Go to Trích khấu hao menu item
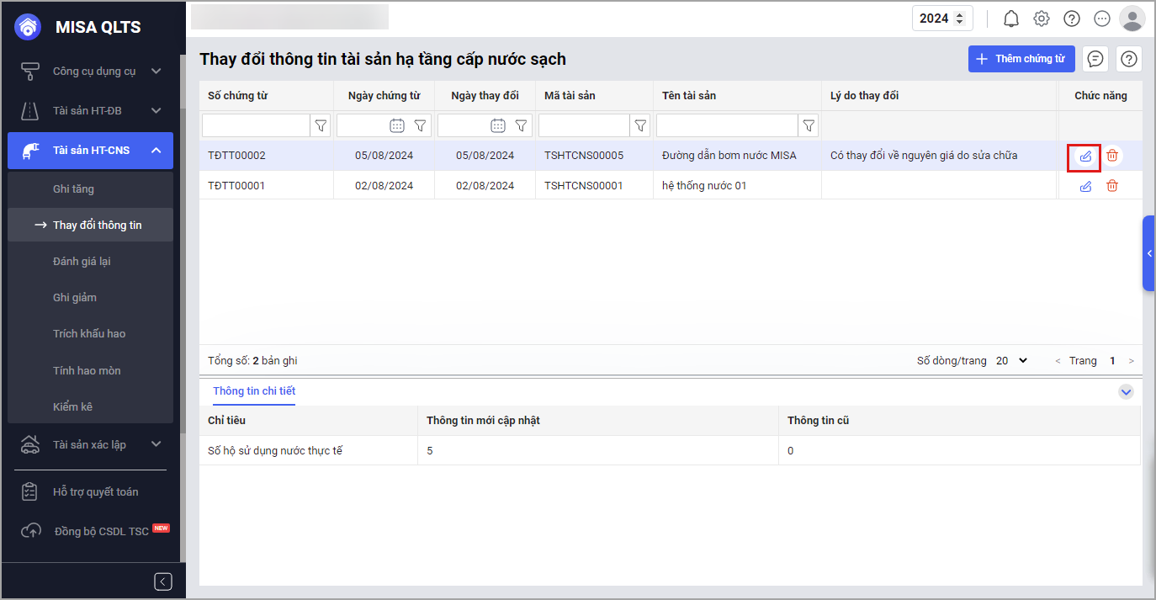 click(x=89, y=334)
